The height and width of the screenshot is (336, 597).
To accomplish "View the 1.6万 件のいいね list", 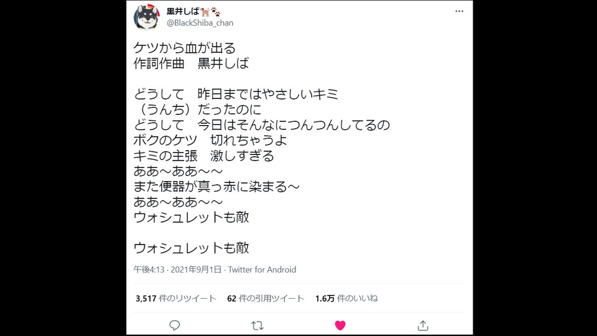I will tap(346, 298).
